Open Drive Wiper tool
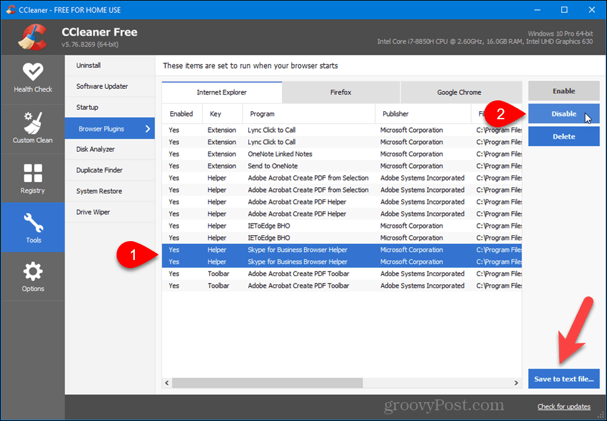This screenshot has width=607, height=421. click(x=110, y=212)
